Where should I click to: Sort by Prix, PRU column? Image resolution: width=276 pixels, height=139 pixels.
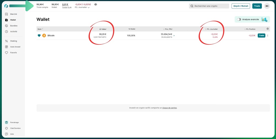167,29
